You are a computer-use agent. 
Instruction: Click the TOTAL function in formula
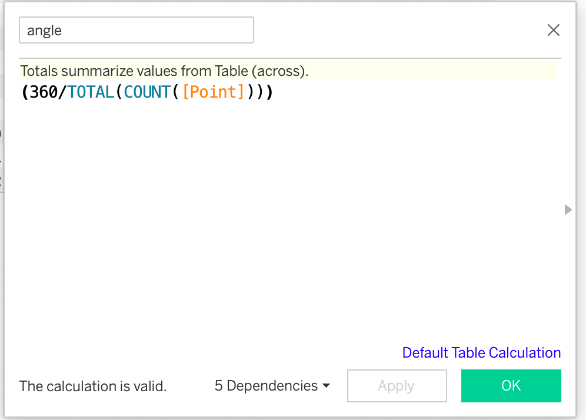tap(91, 92)
